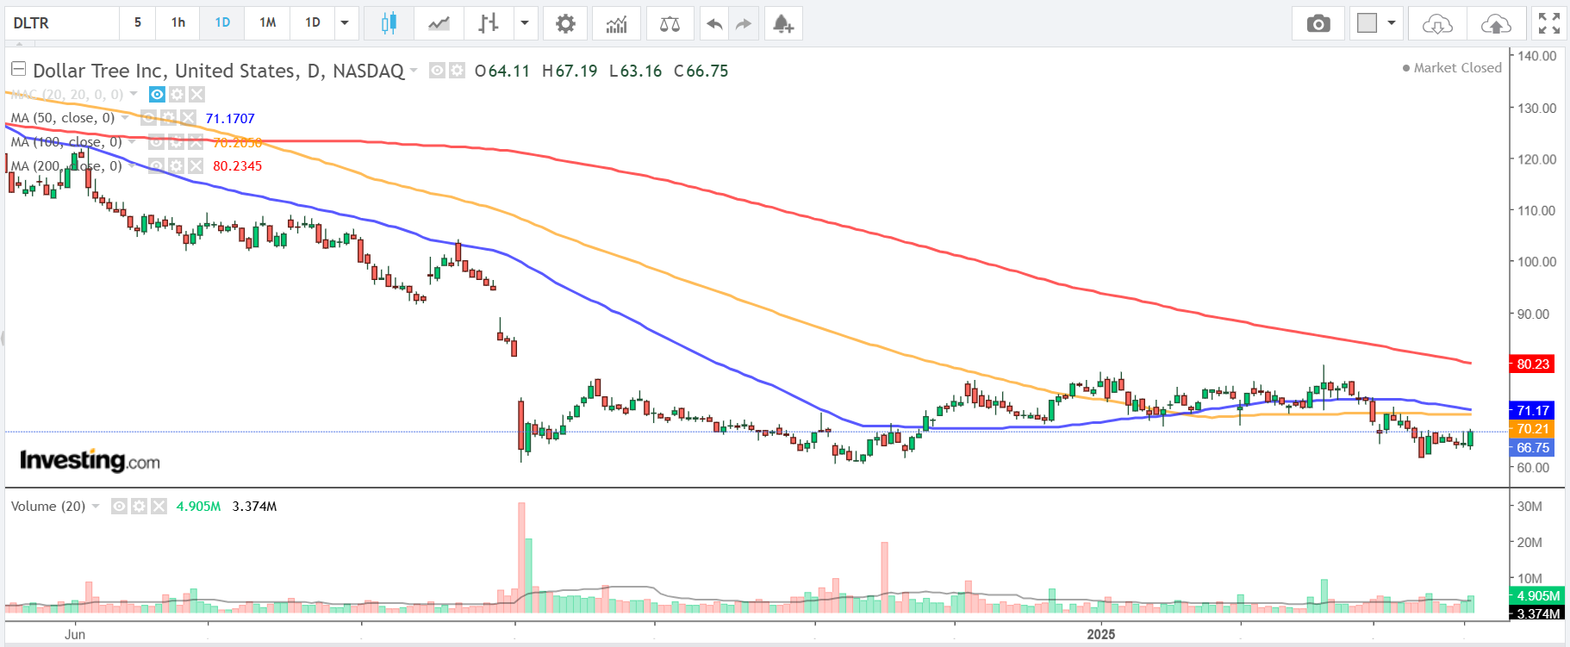This screenshot has width=1570, height=647.
Task: Click the 66.75 current price label
Action: pyautogui.click(x=1533, y=448)
